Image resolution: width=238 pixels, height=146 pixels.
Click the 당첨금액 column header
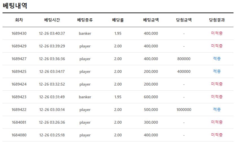(184, 20)
